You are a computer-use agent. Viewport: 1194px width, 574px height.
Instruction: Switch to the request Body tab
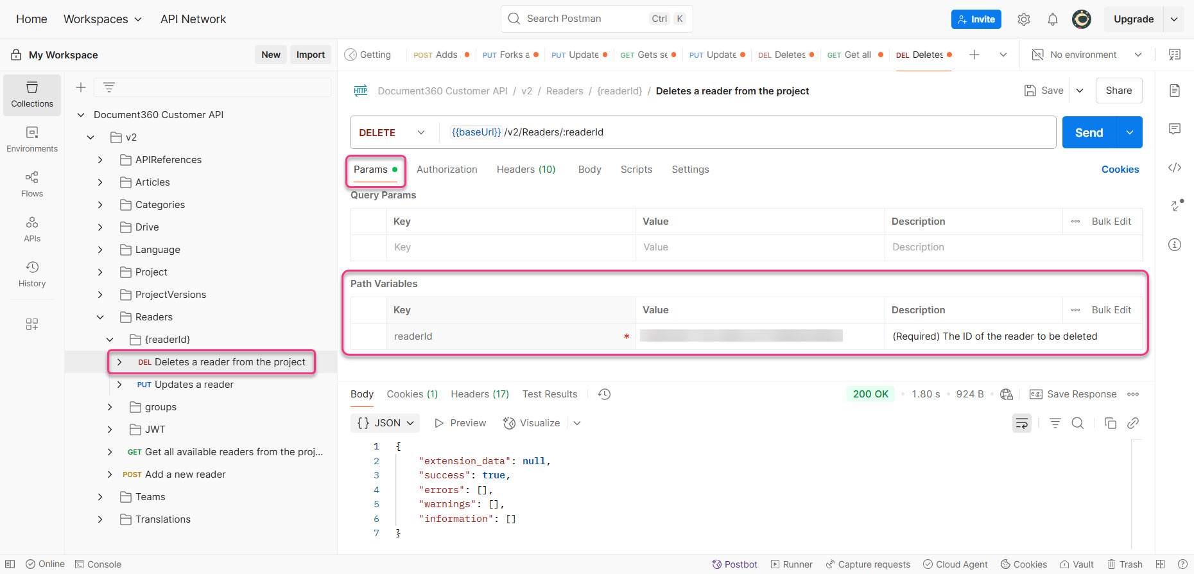click(x=589, y=170)
